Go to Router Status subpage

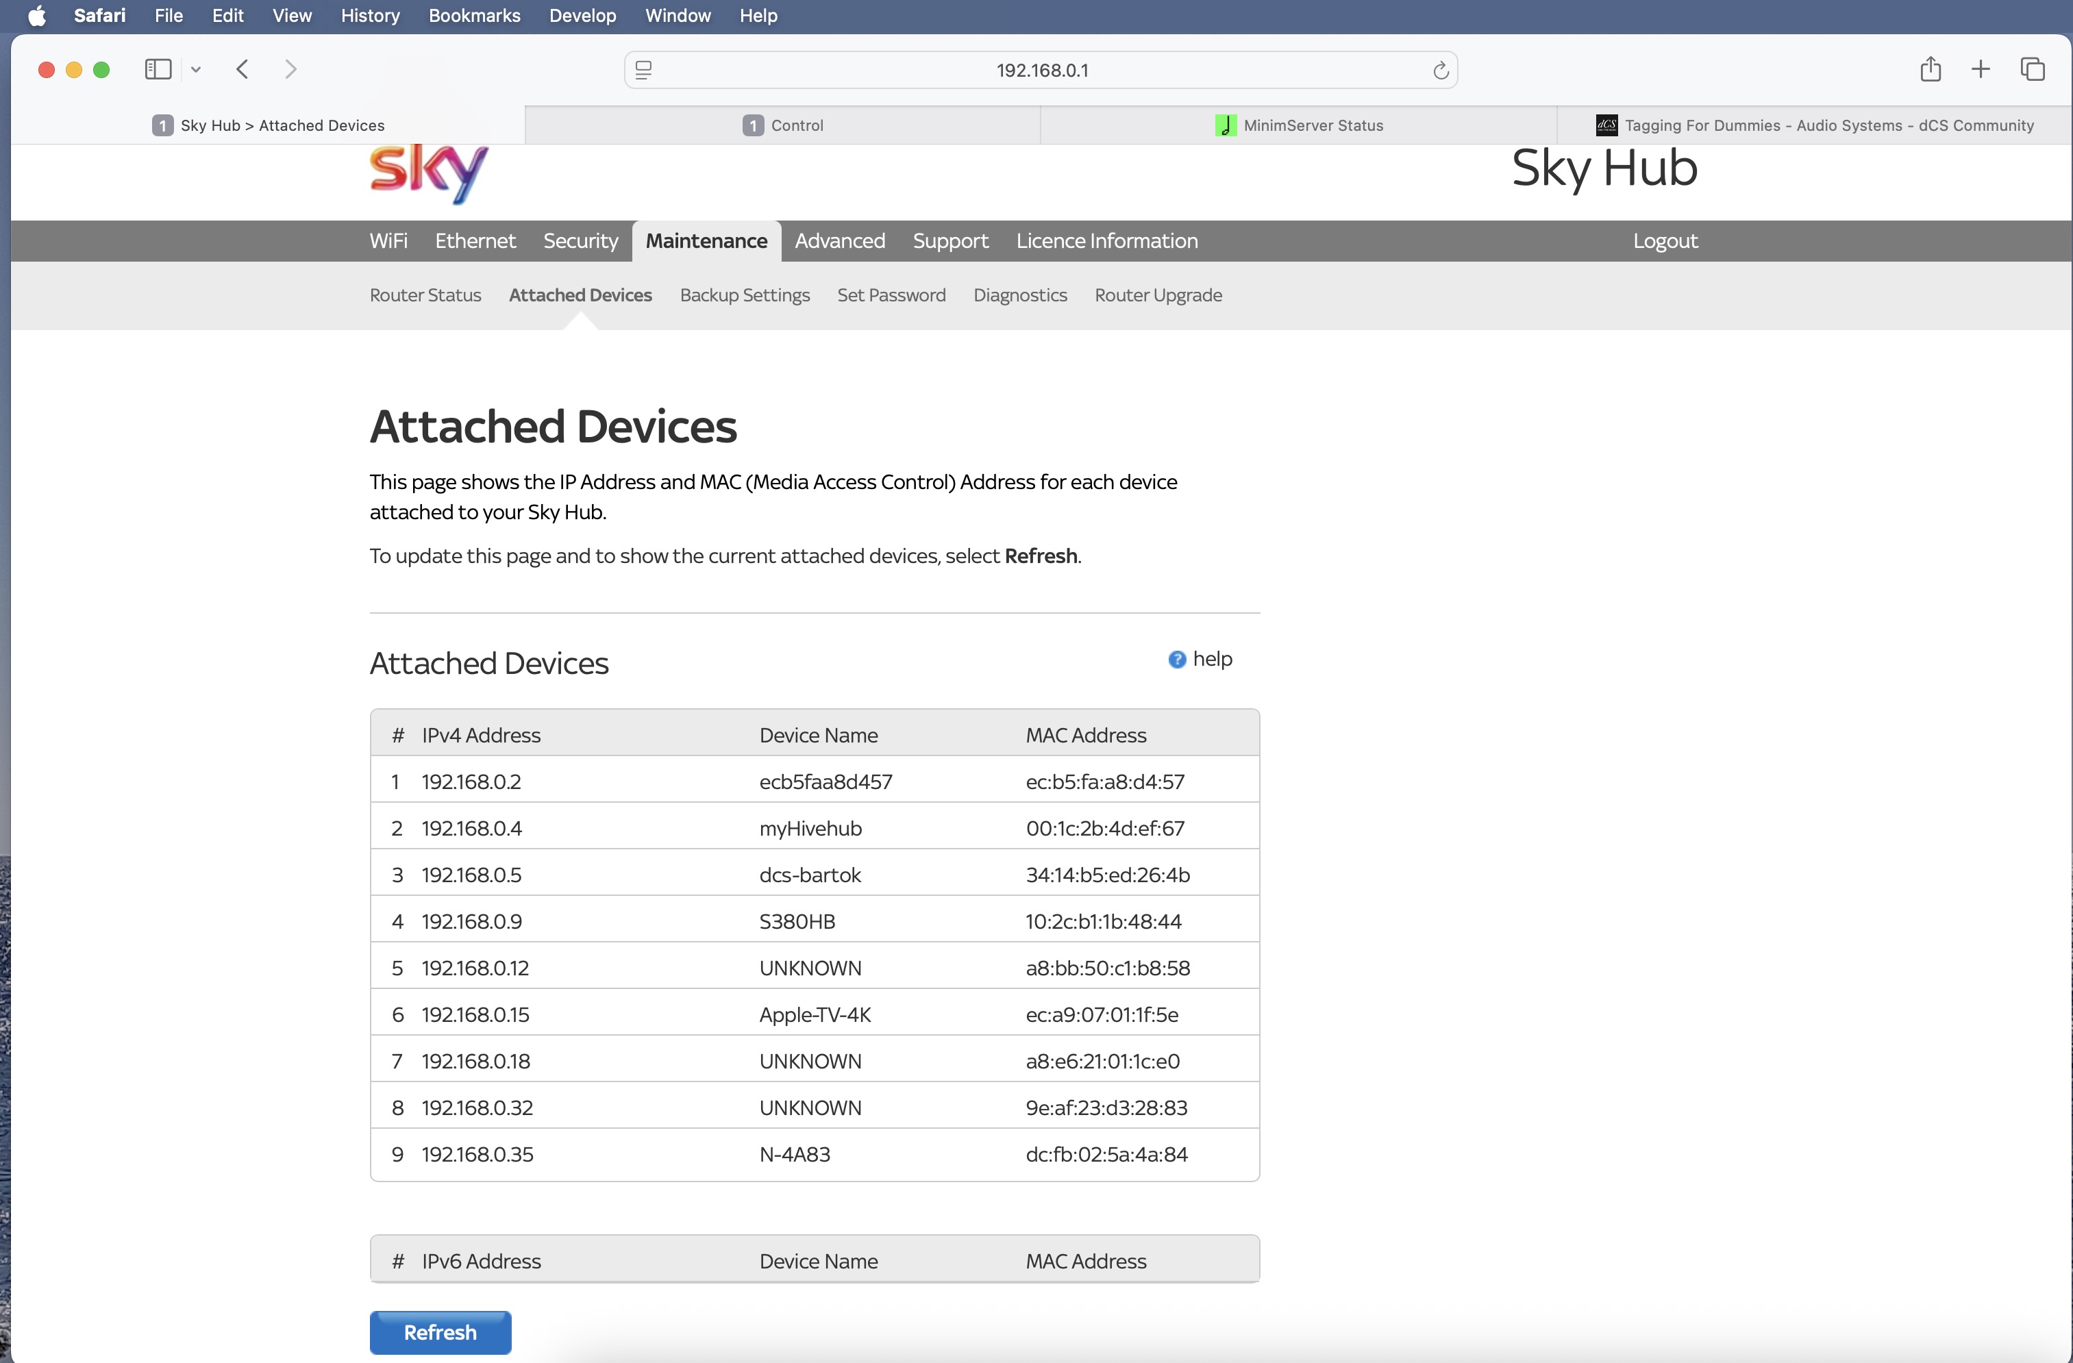[x=425, y=295]
